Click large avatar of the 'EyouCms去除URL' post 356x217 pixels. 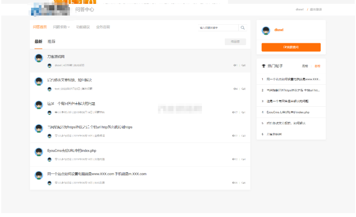click(39, 152)
